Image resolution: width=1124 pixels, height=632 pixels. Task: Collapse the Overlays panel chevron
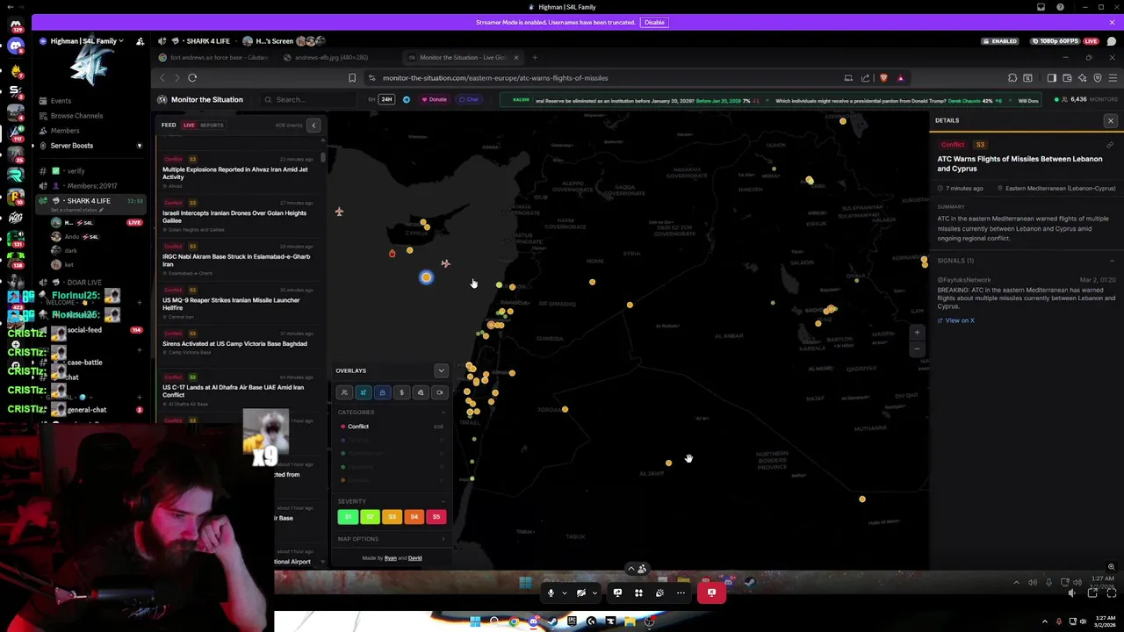pos(441,370)
